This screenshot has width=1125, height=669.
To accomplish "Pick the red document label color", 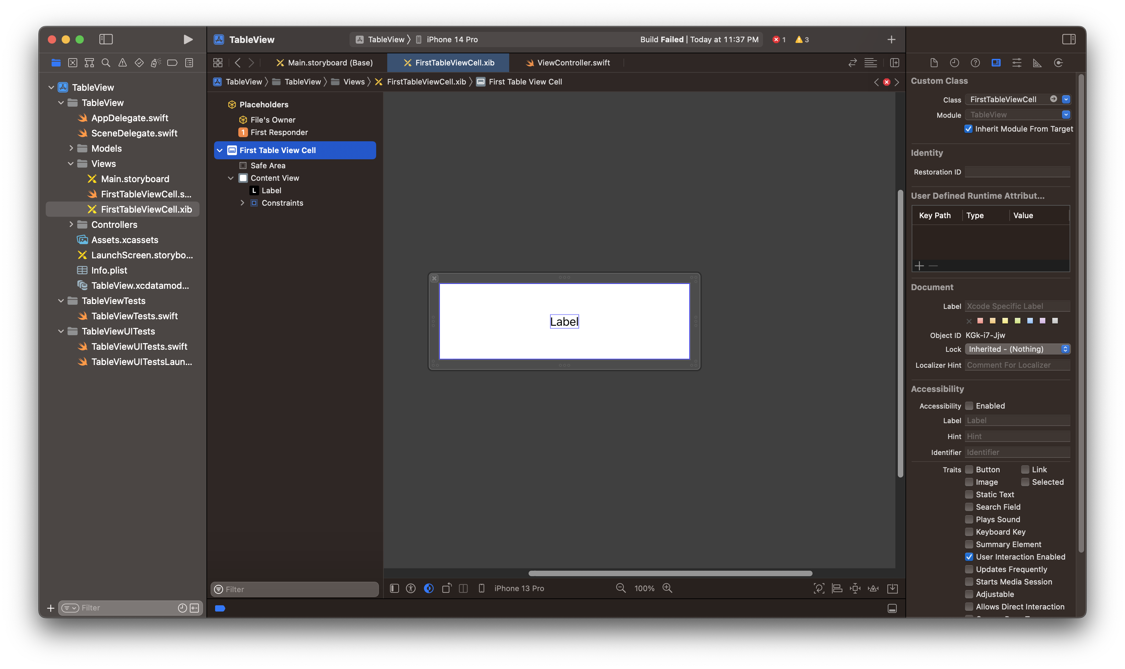I will 980,321.
